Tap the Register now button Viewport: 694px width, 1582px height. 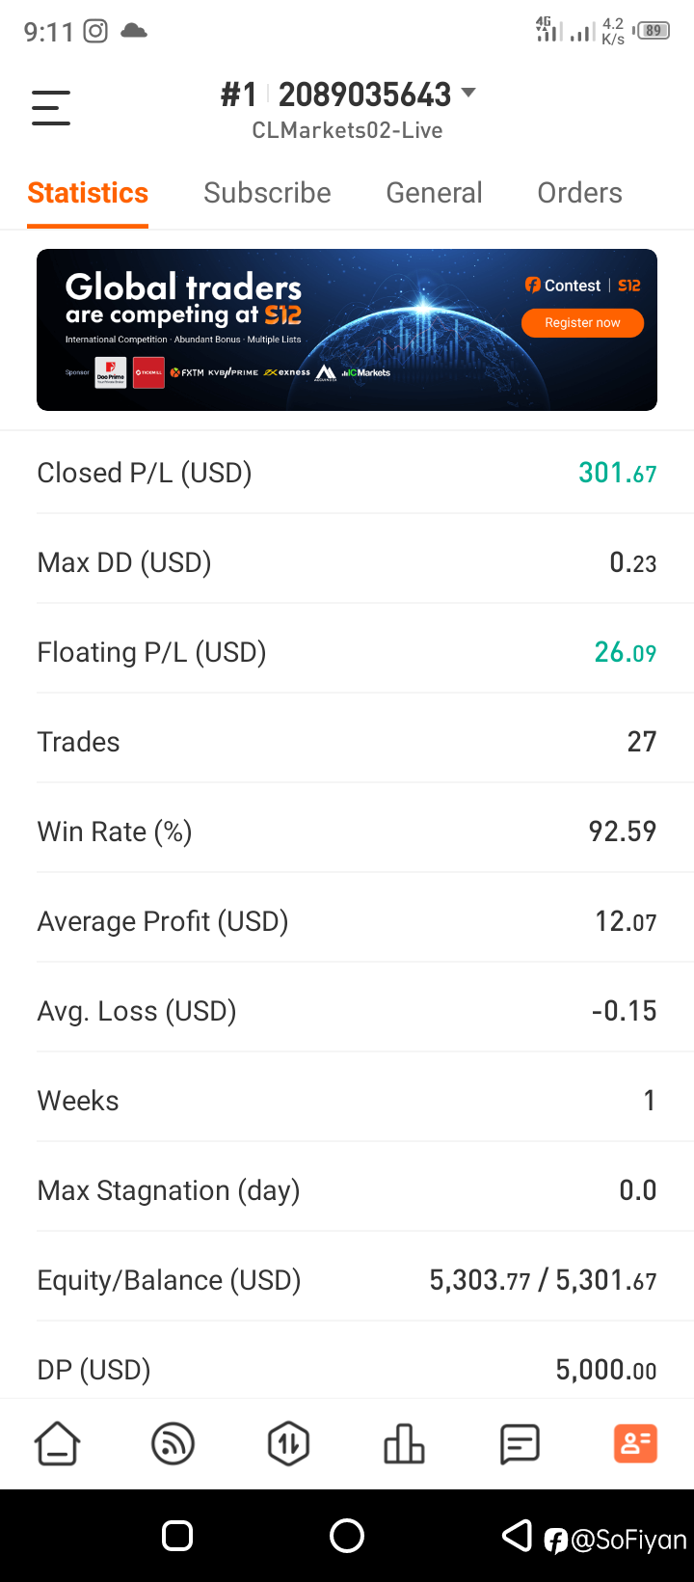pos(582,323)
